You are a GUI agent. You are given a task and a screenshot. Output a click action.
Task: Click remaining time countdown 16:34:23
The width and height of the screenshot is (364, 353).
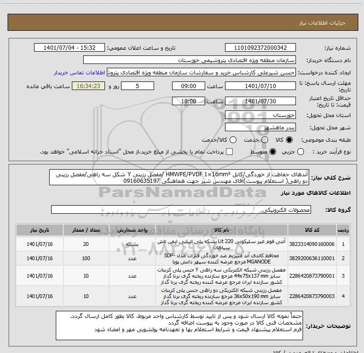pyautogui.click(x=88, y=86)
